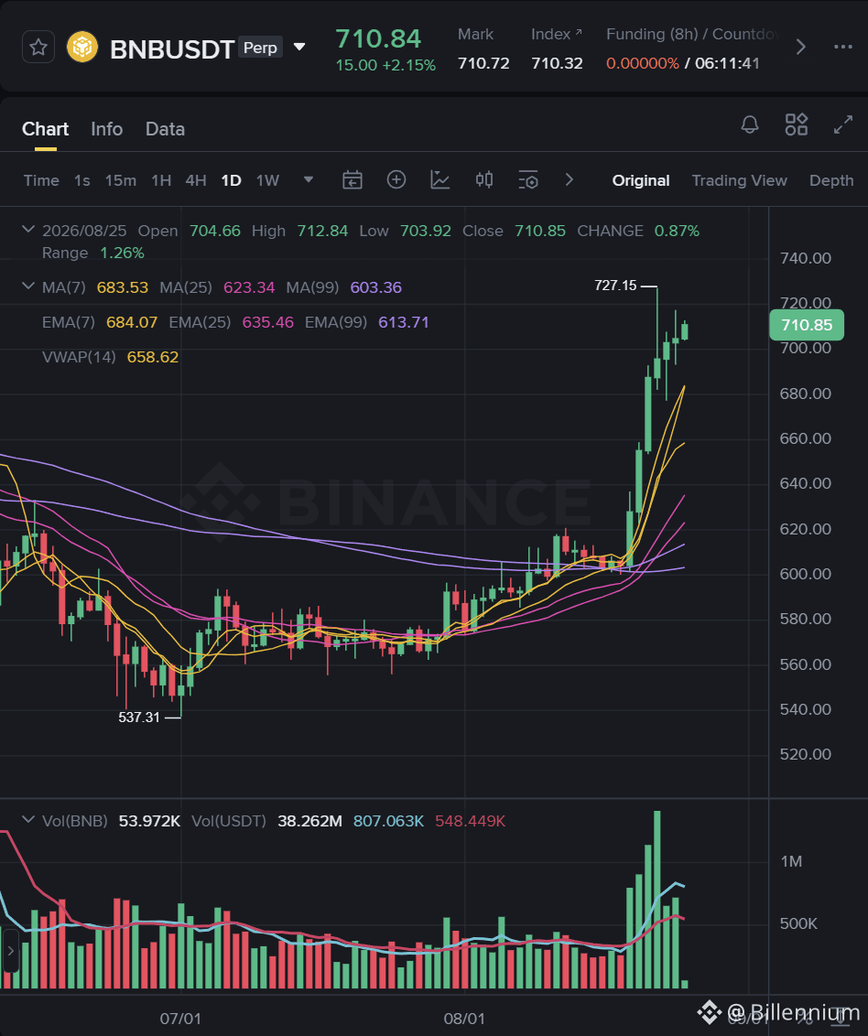Click the volume MA value 548.449K
The width and height of the screenshot is (868, 1036).
click(470, 821)
